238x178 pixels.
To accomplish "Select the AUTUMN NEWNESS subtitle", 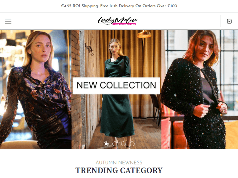I will (119, 163).
